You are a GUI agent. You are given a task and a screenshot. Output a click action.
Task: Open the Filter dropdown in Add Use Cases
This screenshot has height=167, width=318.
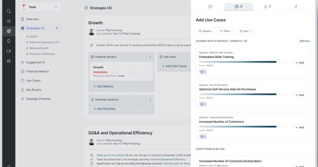click(226, 31)
